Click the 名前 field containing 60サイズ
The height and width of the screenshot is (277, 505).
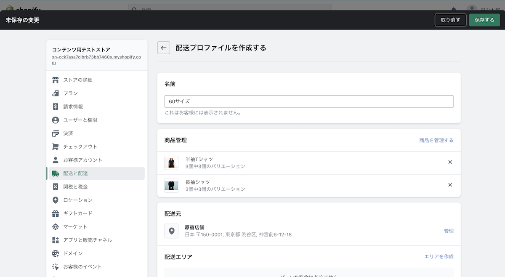click(309, 101)
